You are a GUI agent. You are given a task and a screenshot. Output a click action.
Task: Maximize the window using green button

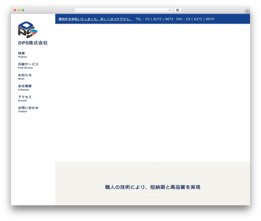coord(23,10)
